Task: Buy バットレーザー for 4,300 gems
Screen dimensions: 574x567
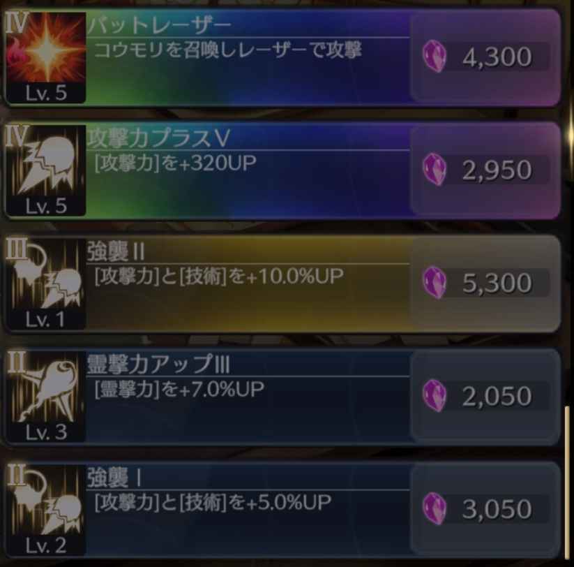Action: point(485,57)
